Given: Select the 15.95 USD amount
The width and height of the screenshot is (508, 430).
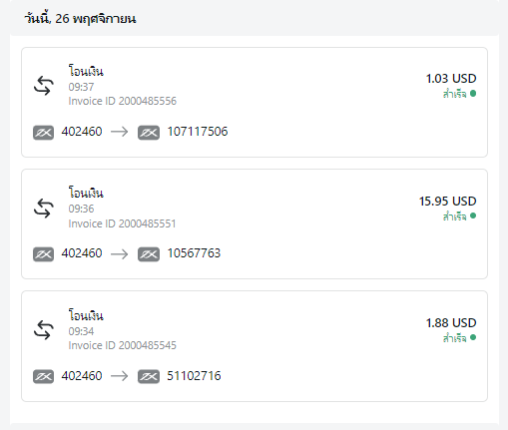Looking at the screenshot, I should (x=447, y=202).
